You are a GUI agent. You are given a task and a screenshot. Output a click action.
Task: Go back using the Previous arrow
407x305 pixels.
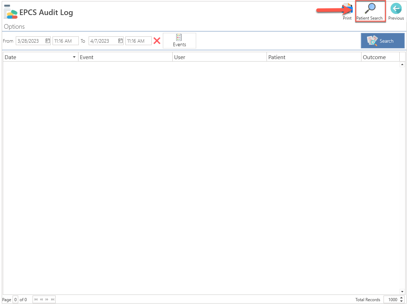tap(396, 12)
